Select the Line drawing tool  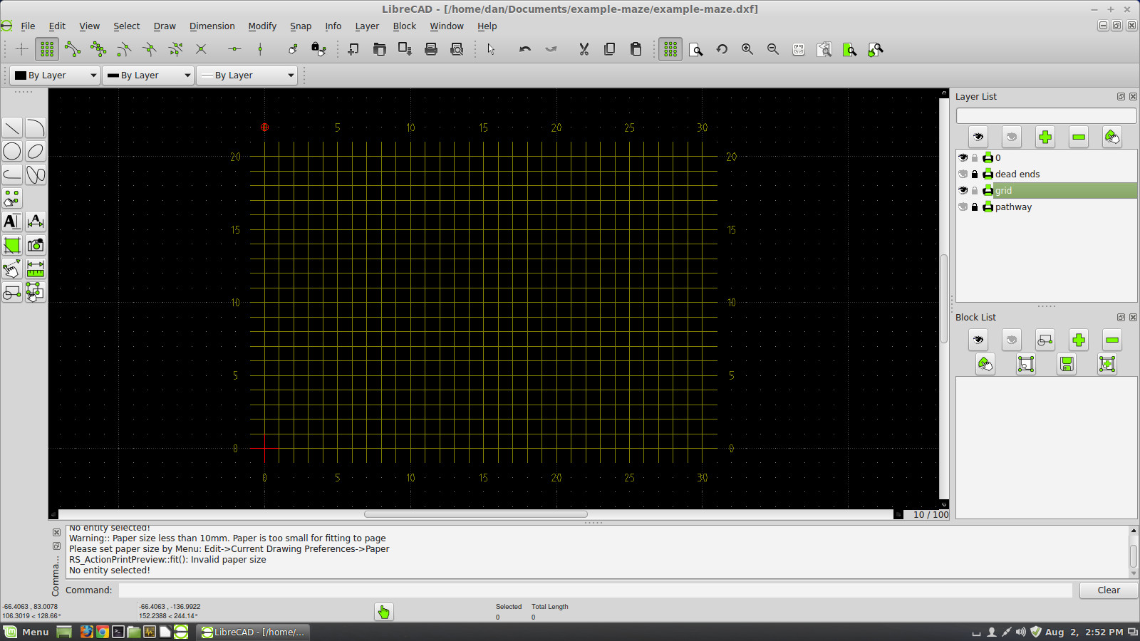click(x=12, y=128)
